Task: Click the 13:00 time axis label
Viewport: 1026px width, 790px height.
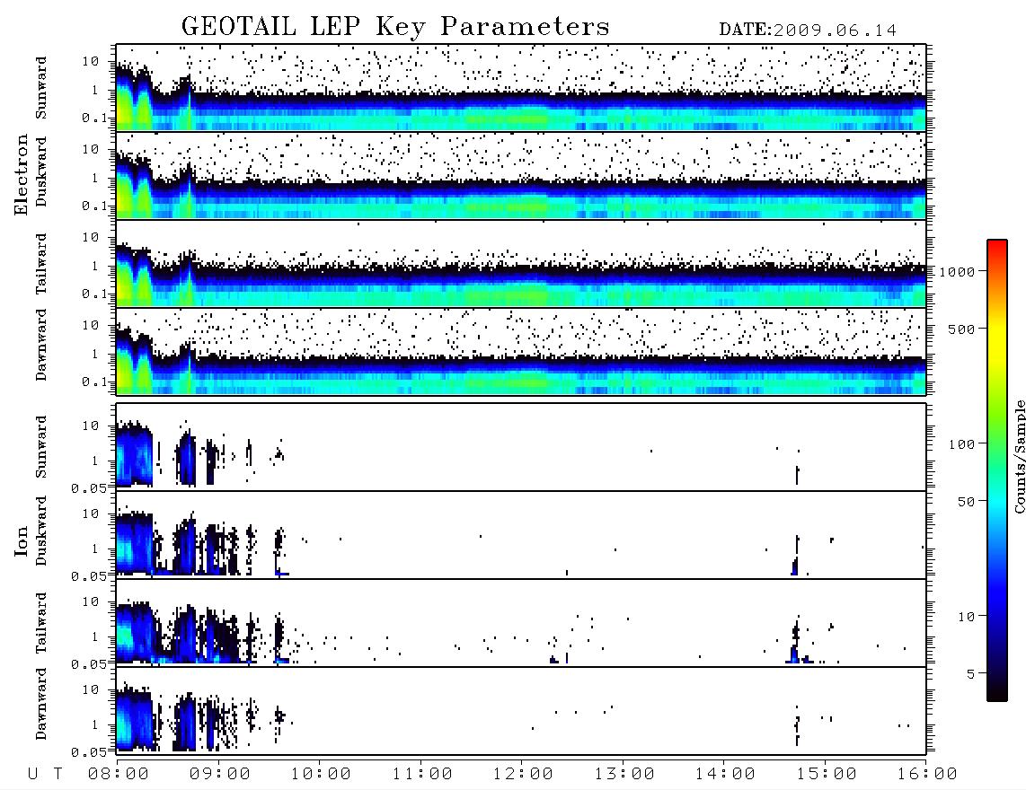Action: (x=624, y=775)
